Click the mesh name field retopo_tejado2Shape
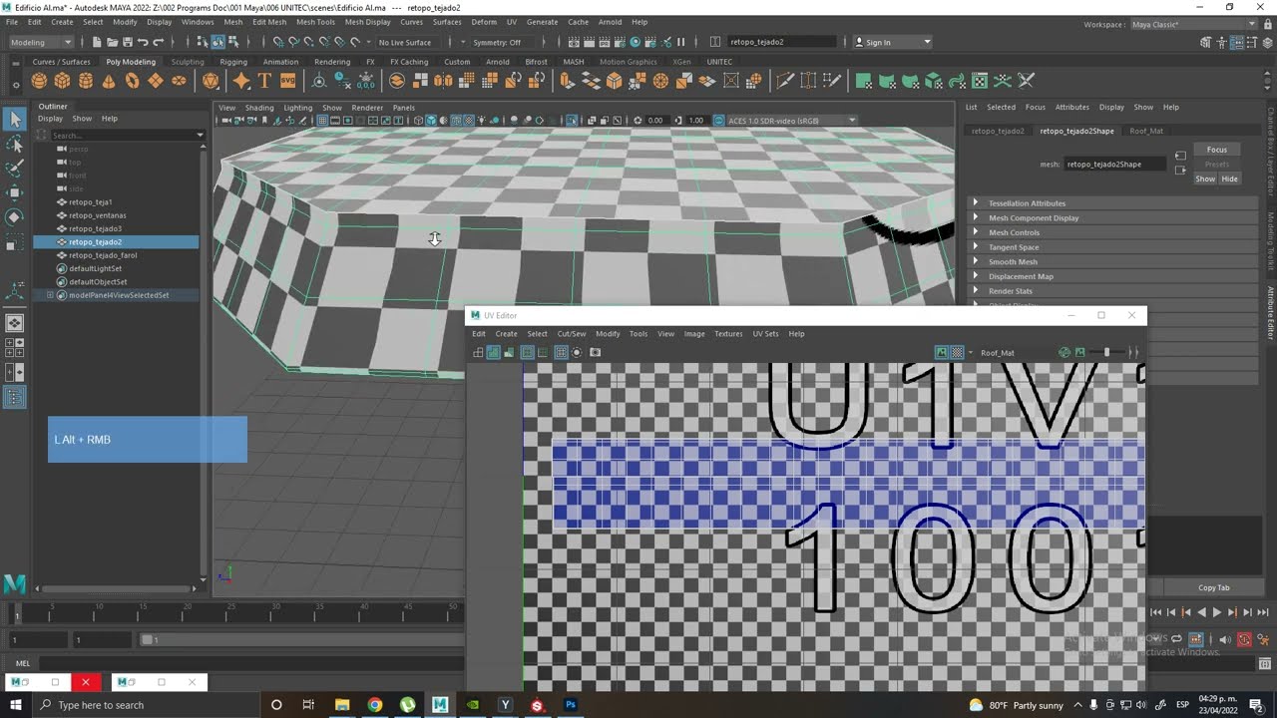Viewport: 1277px width, 718px height. (x=1115, y=165)
